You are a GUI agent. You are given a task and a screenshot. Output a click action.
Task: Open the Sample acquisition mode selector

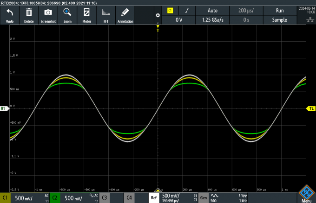280,20
